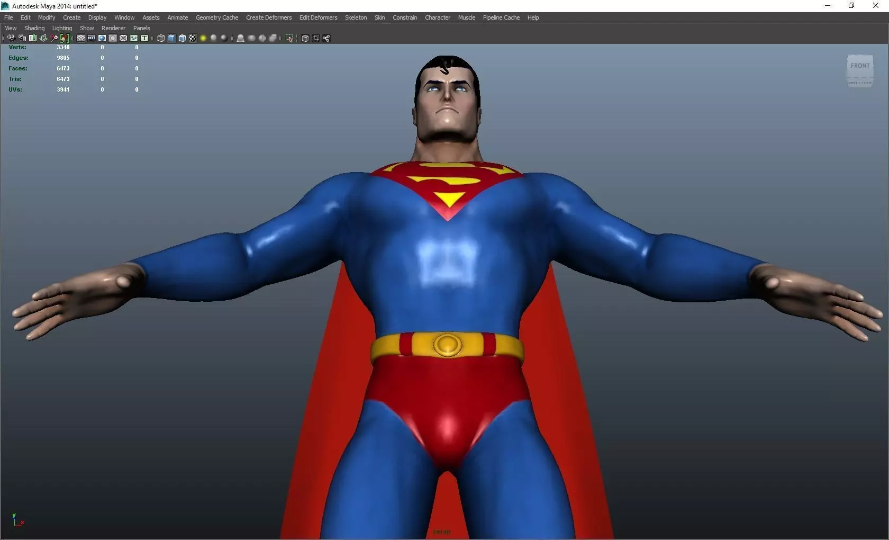Open Camera Attributes from panel toolbar

[22, 38]
